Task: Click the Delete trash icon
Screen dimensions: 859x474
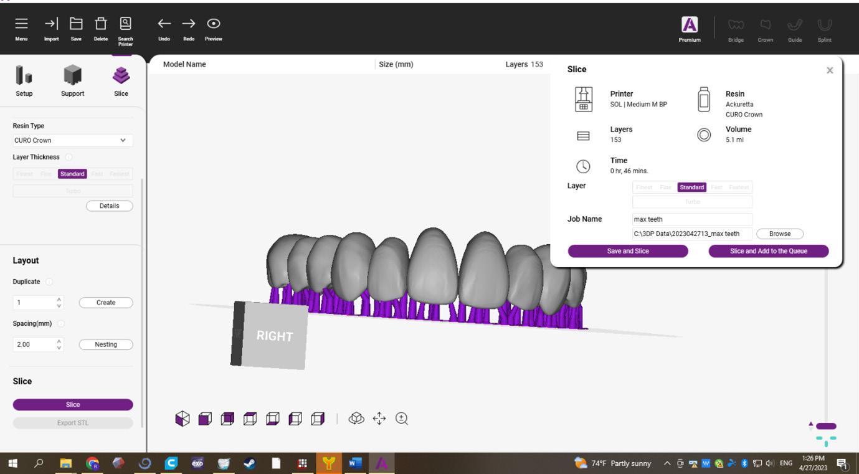Action: click(x=100, y=24)
